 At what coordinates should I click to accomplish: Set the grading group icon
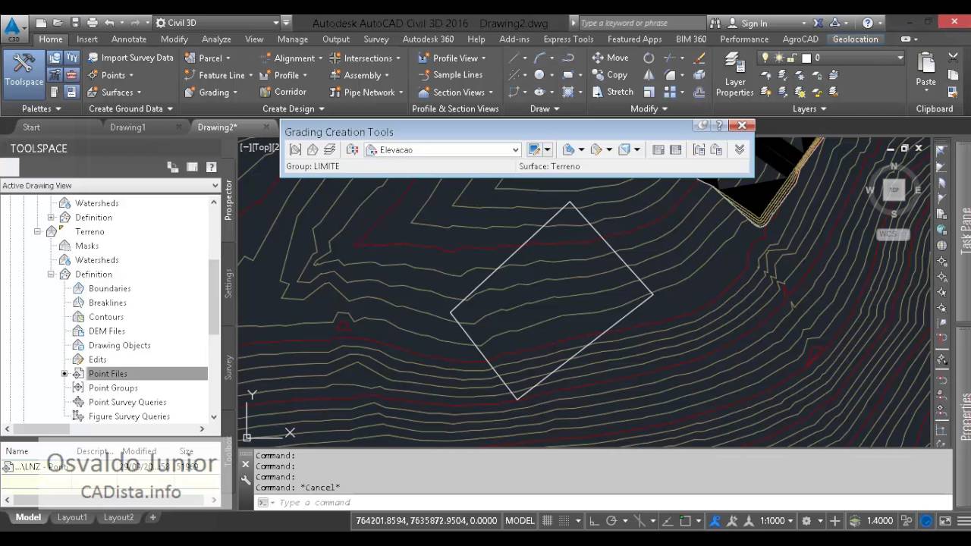tap(295, 150)
